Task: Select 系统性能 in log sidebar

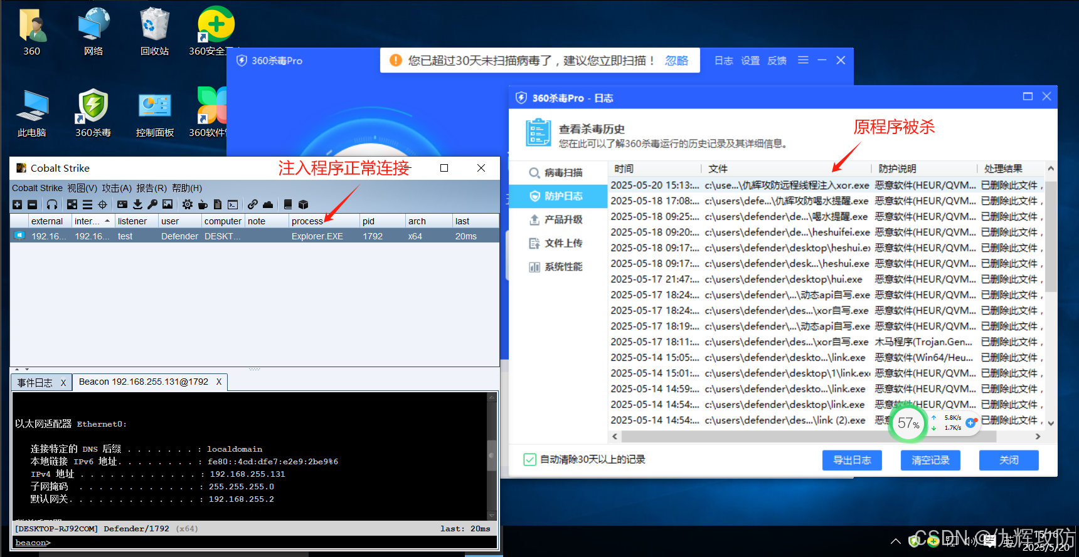Action: (558, 267)
